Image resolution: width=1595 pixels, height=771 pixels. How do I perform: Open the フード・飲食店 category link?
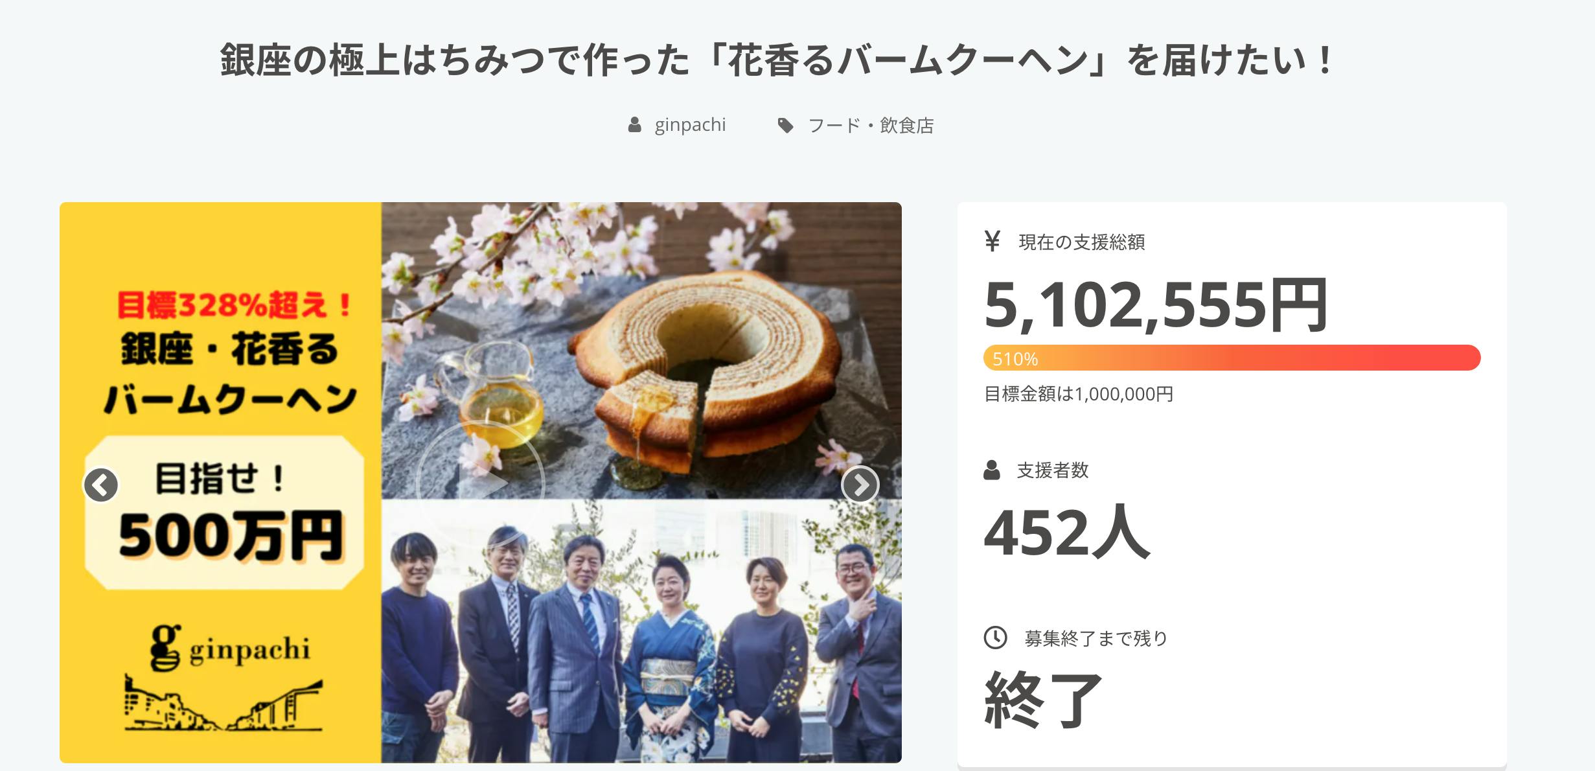click(x=871, y=126)
